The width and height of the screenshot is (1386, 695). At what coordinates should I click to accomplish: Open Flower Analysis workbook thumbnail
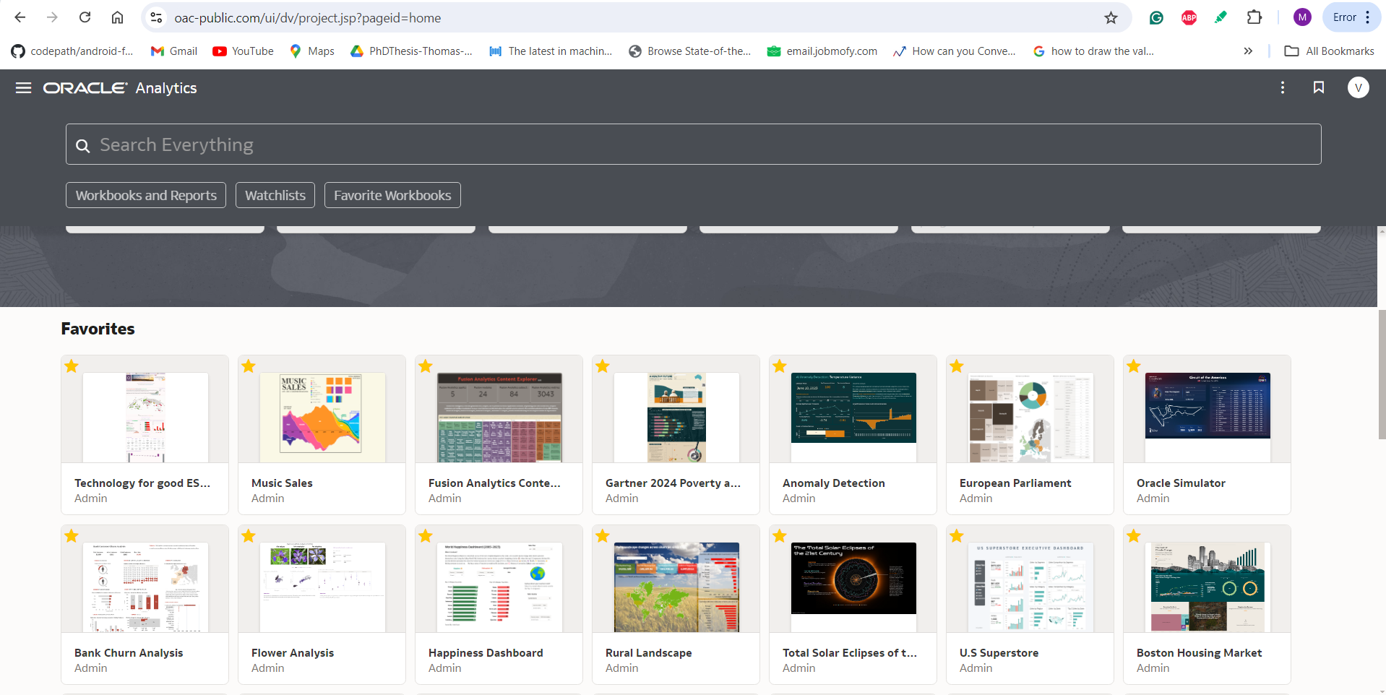(x=322, y=587)
